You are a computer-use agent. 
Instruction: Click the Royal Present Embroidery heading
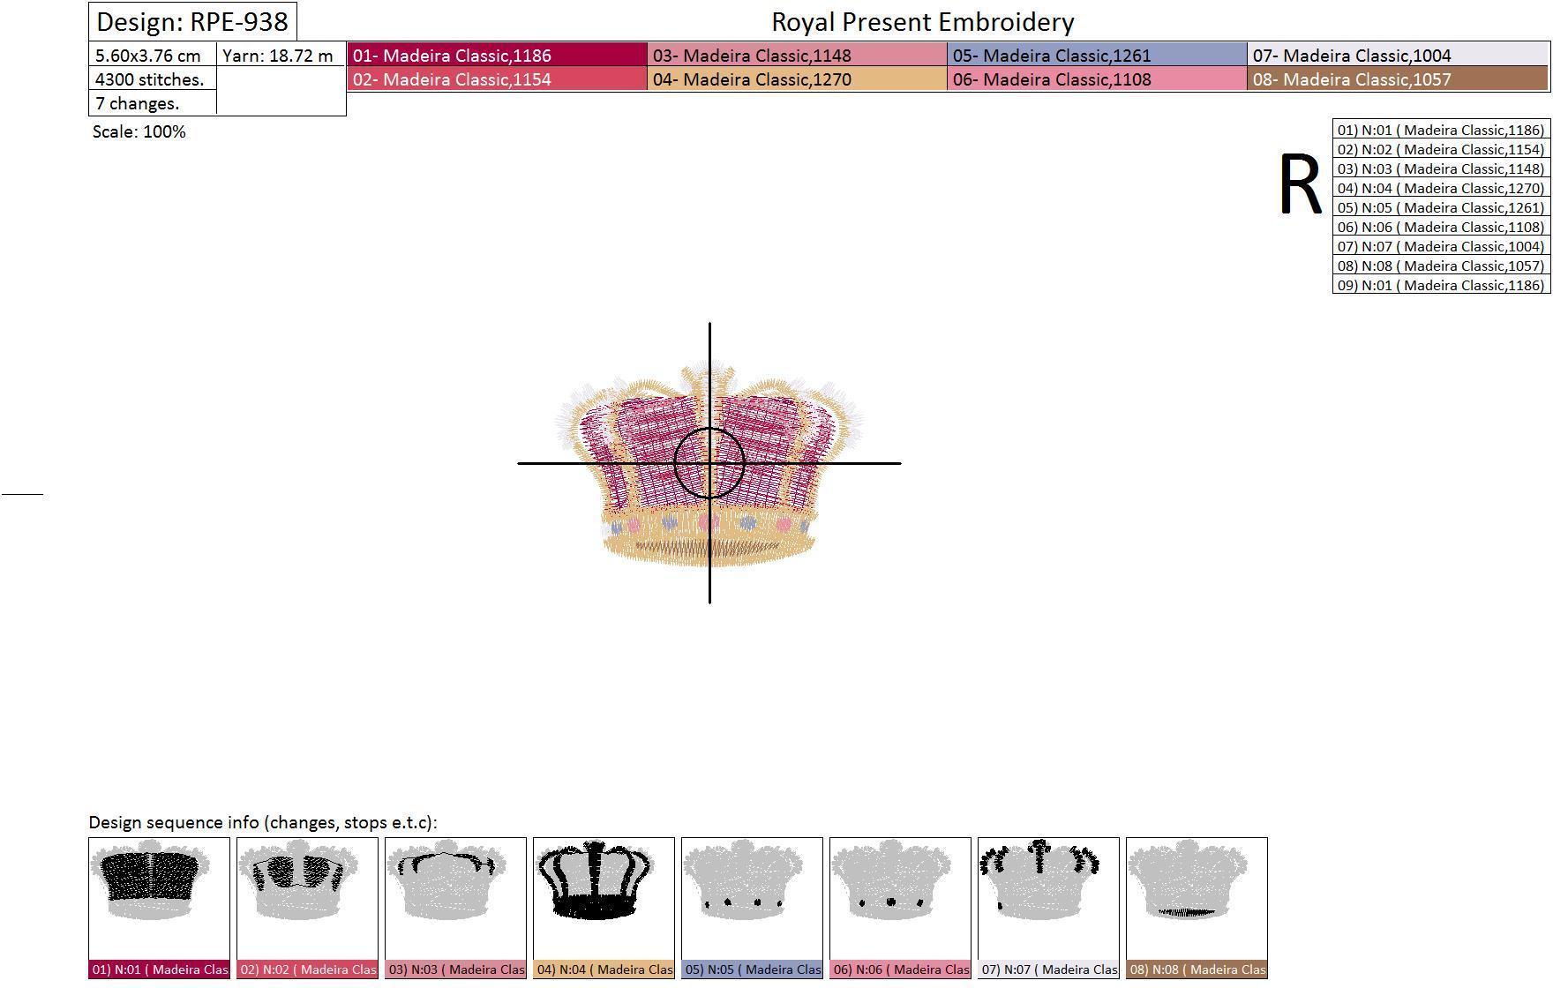click(x=923, y=21)
